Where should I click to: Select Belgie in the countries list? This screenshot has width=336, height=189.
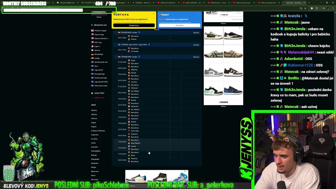[93, 167]
